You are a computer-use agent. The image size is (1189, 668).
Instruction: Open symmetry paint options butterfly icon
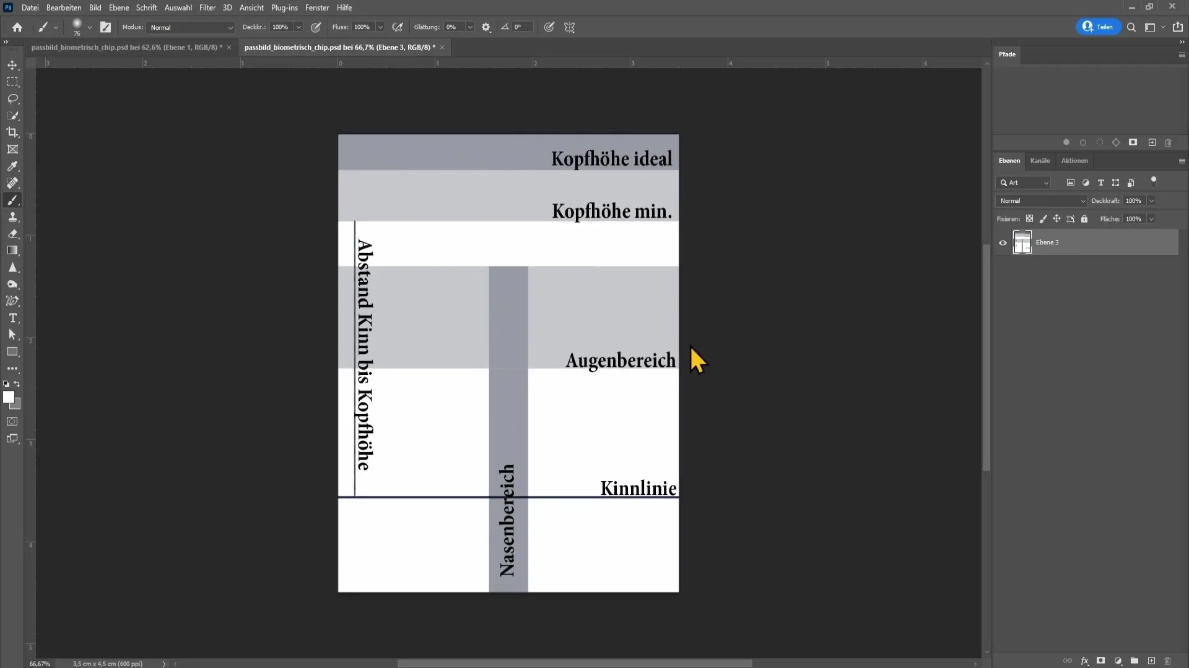570,27
